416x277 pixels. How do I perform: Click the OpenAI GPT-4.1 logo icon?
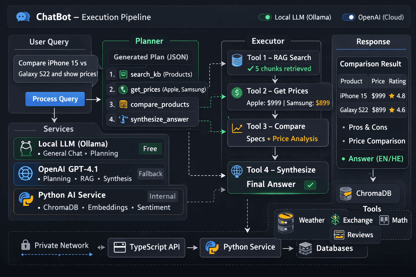tap(25, 174)
